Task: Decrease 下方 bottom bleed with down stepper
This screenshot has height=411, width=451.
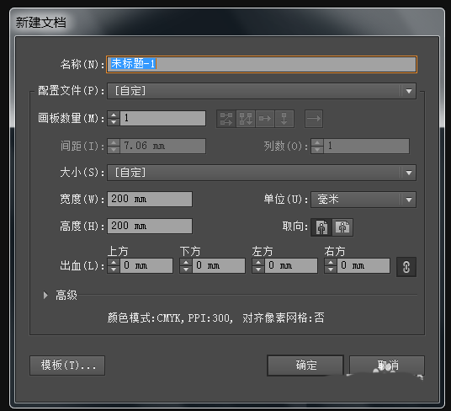Action: (x=186, y=270)
